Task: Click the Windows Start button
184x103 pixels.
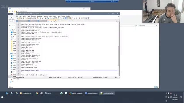Action: tap(2, 97)
